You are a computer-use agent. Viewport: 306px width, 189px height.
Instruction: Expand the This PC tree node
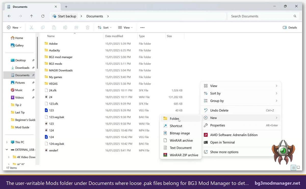click(x=7, y=142)
